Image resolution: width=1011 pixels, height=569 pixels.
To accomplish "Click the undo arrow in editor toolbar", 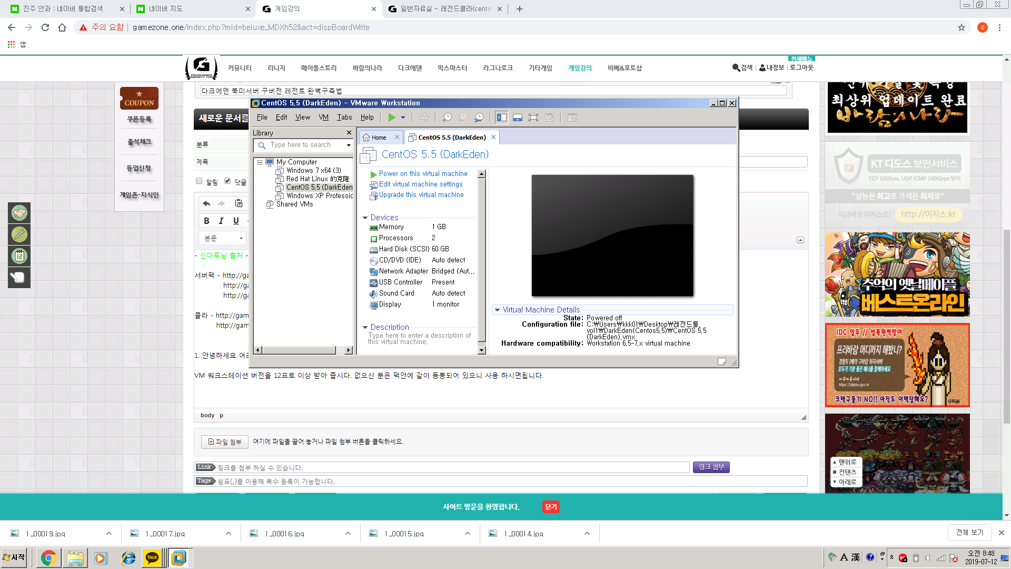I will tap(206, 203).
